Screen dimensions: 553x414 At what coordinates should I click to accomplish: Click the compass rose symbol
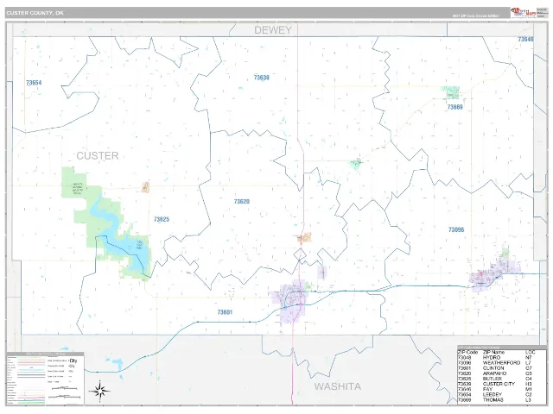[100, 391]
